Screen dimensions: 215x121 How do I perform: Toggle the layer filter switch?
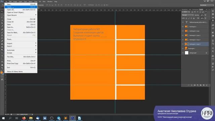click(x=206, y=12)
